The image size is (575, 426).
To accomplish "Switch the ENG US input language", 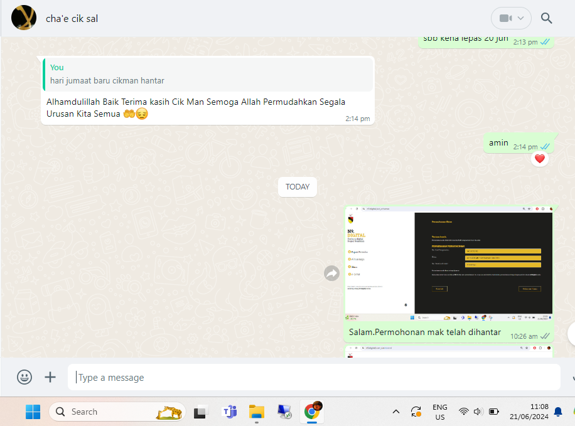I will [x=439, y=412].
